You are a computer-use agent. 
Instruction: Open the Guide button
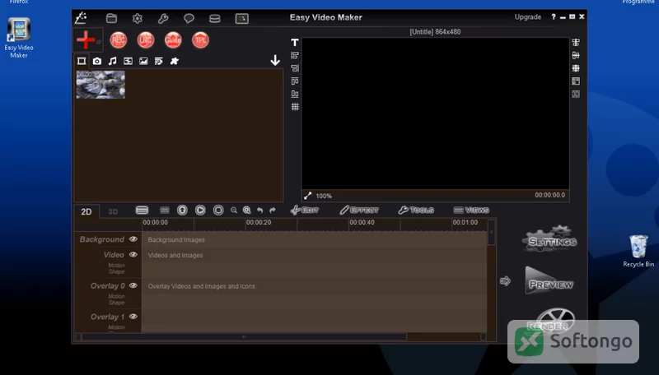tap(173, 40)
